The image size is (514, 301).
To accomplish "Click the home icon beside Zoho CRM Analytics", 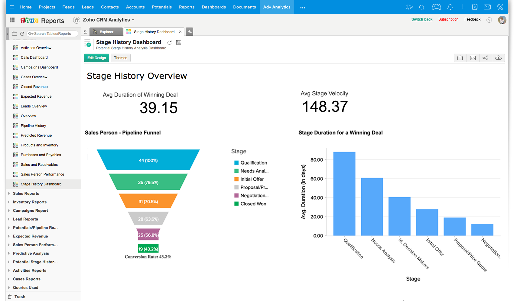I will [x=76, y=20].
